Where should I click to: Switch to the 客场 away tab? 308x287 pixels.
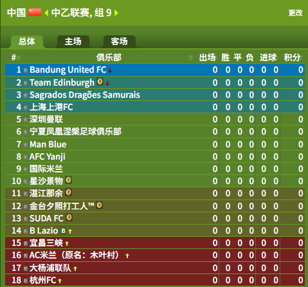point(120,41)
